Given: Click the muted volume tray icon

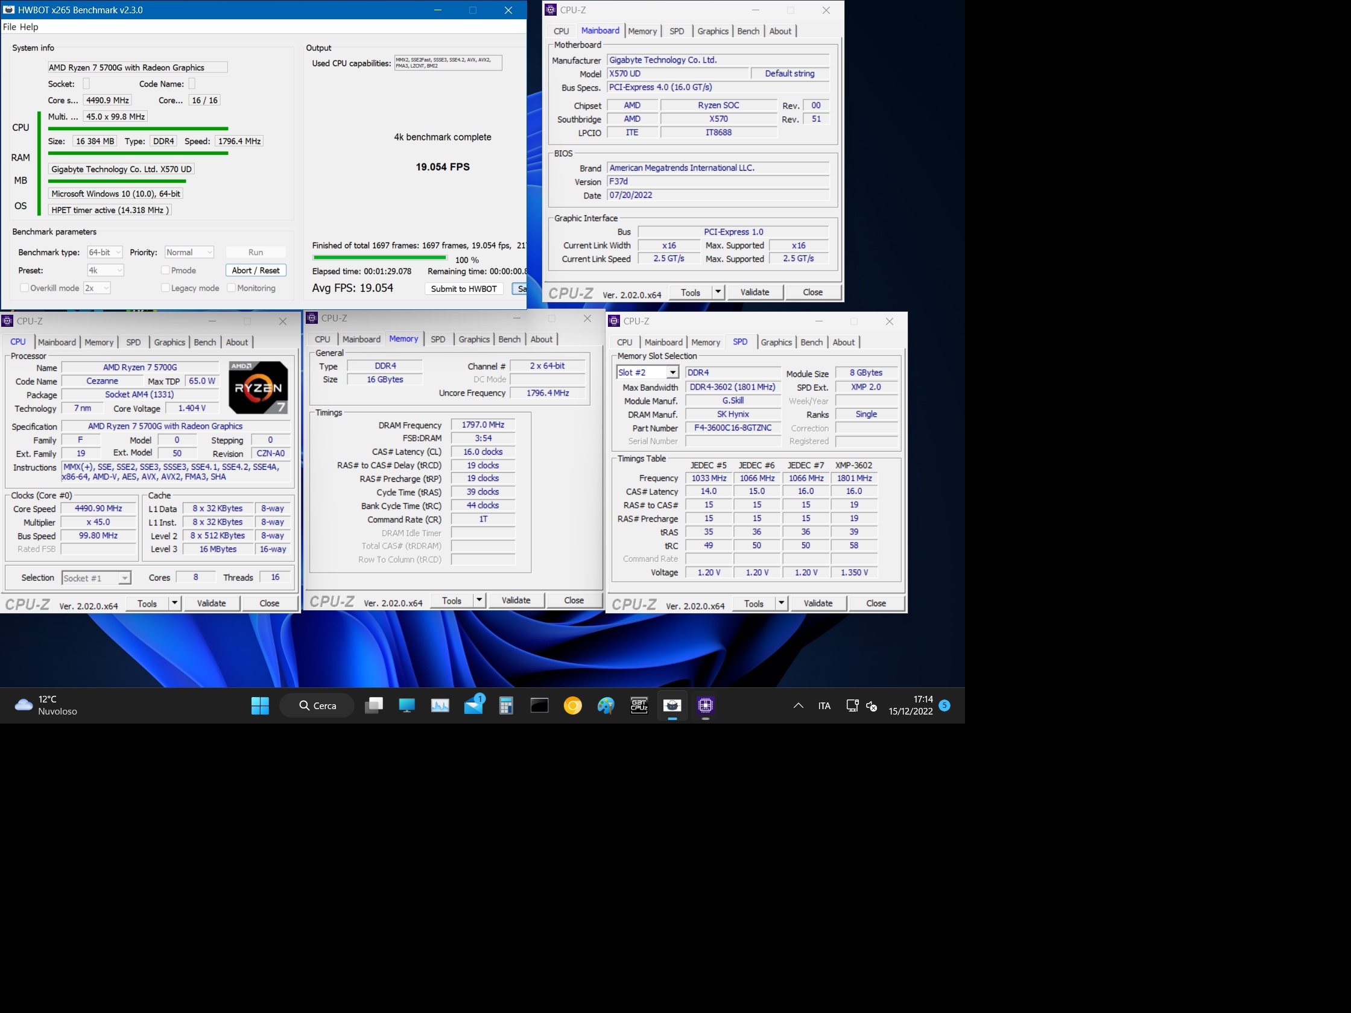Looking at the screenshot, I should [x=872, y=706].
